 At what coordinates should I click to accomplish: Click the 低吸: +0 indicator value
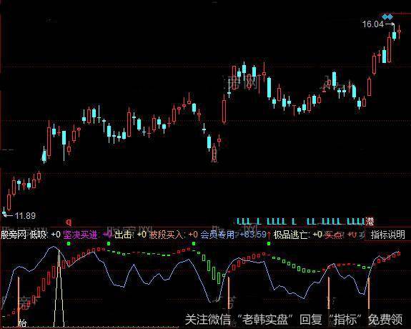(45, 235)
